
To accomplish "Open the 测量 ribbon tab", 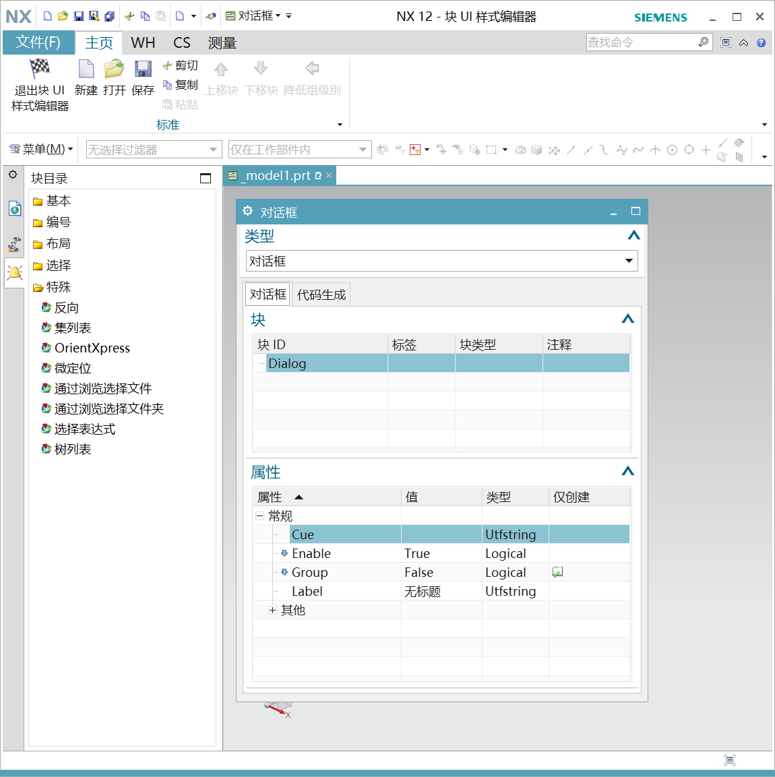I will [x=222, y=43].
